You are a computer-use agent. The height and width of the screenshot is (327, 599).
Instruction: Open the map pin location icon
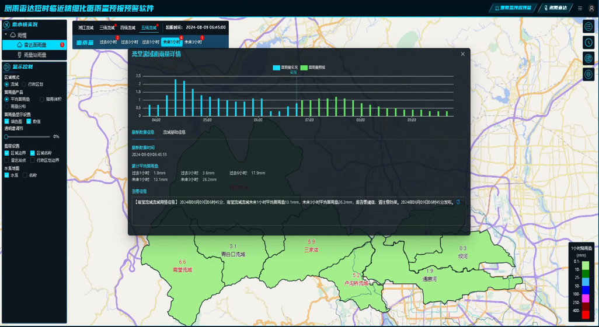tap(588, 75)
